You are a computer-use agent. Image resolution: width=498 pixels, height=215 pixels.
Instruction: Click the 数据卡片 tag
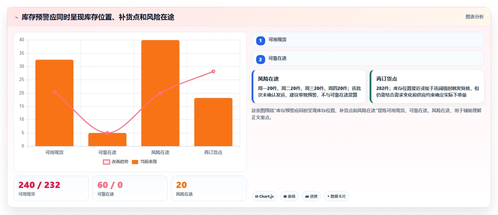336,196
